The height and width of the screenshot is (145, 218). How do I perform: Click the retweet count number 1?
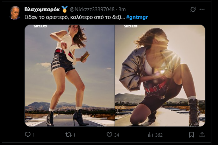tap(74, 134)
